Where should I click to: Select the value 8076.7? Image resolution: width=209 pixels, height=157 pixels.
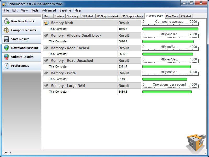coord(123,41)
